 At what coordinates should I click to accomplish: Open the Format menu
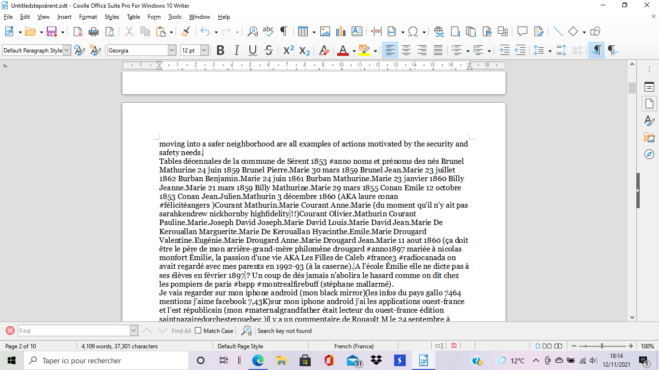(x=88, y=17)
